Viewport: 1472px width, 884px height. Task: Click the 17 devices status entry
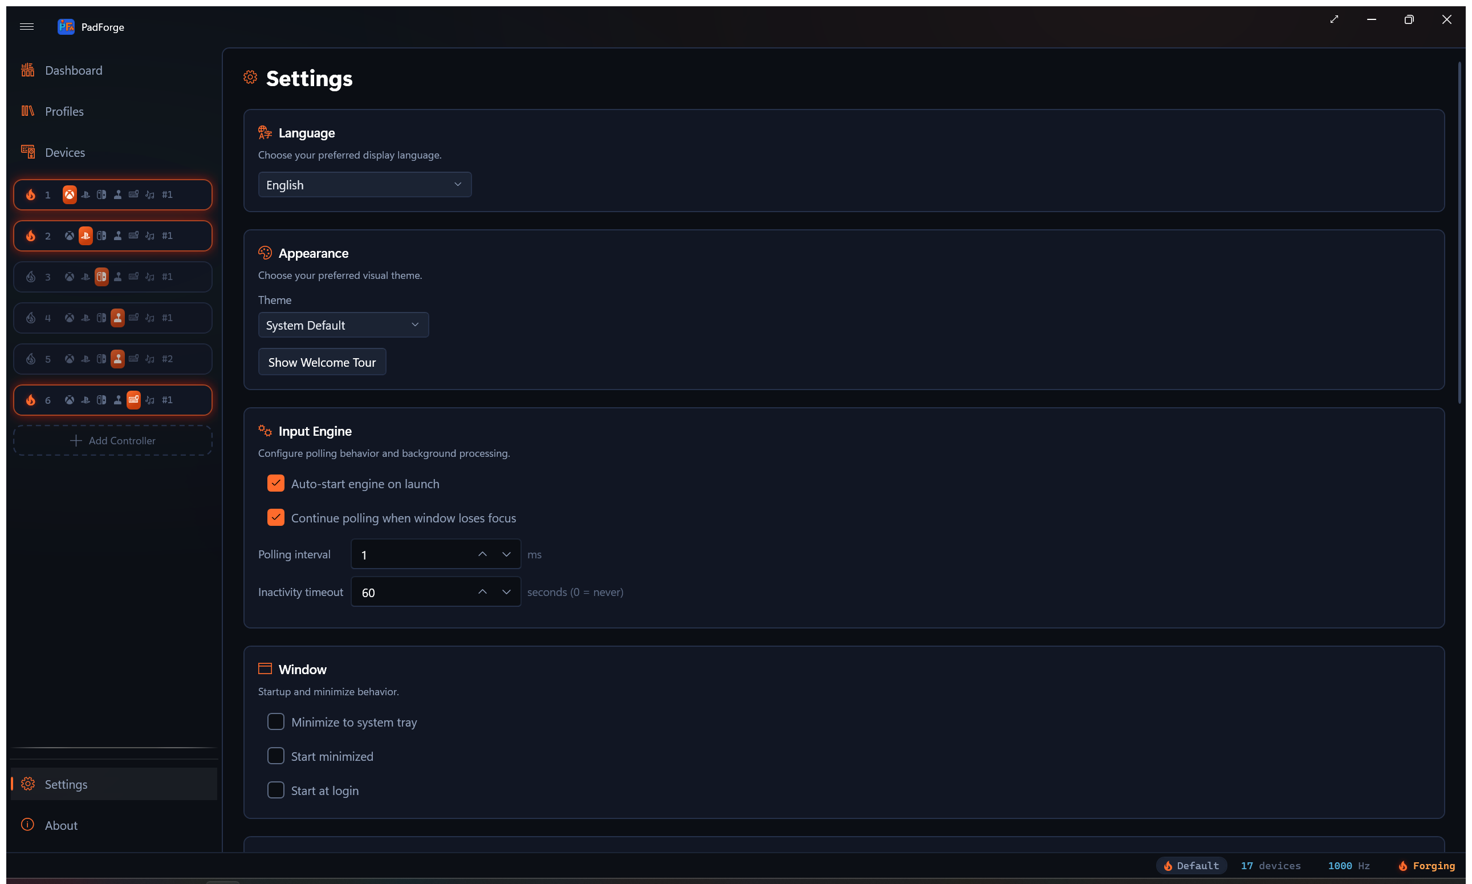[1271, 866]
